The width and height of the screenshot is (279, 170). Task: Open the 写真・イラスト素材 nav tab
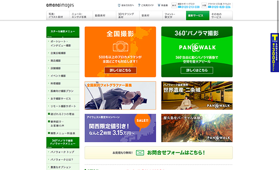(x=58, y=16)
